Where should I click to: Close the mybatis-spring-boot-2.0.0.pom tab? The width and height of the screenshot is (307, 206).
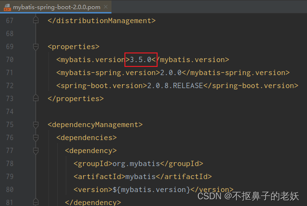click(106, 7)
